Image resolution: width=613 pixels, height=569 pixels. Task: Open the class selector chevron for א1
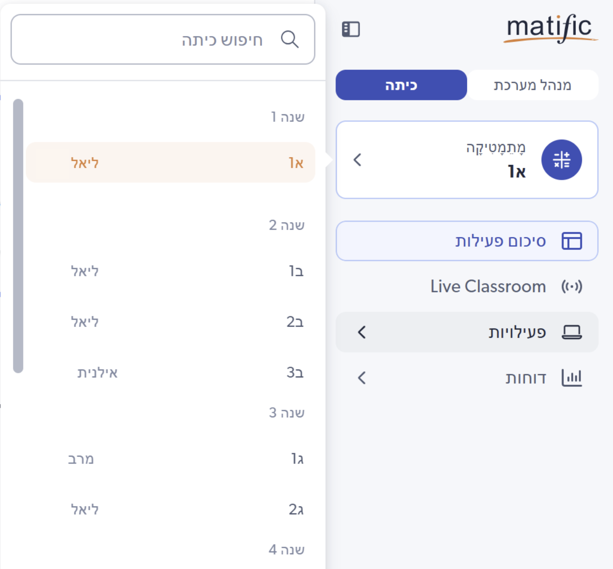[357, 160]
